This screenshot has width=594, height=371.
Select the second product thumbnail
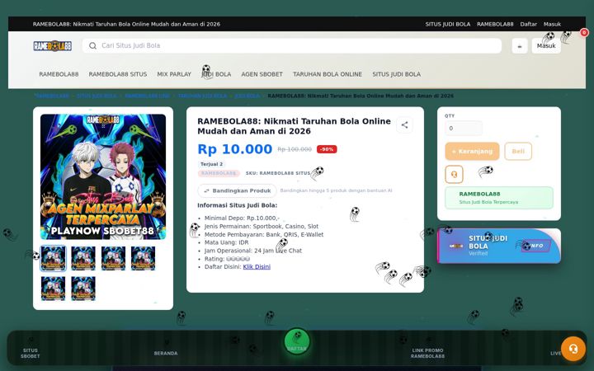83,258
